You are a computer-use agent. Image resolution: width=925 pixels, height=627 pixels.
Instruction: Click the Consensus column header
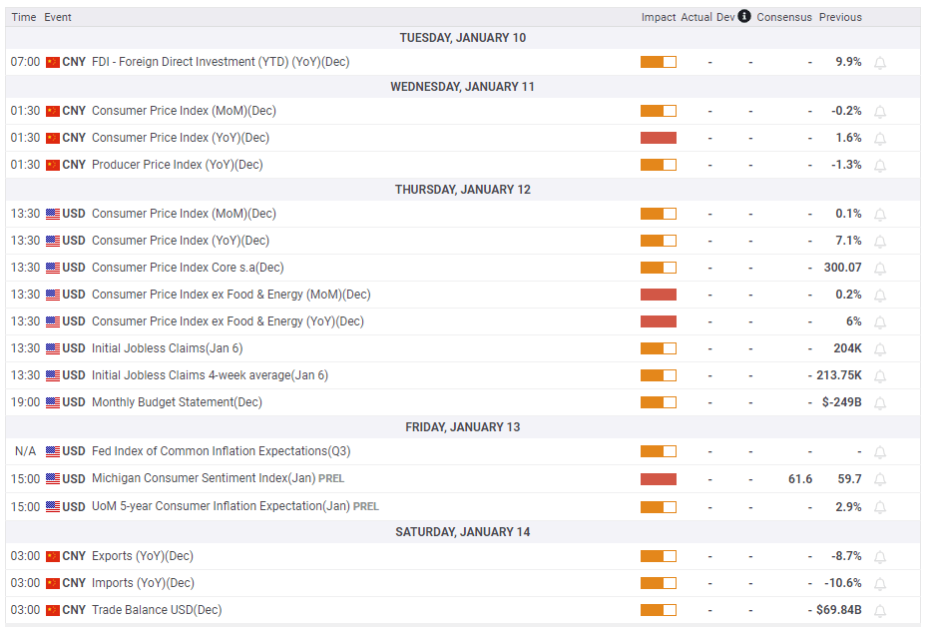(784, 17)
